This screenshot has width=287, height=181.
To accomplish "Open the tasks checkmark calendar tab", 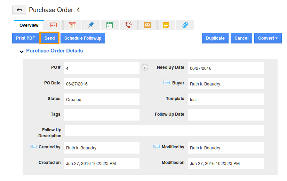I will coord(110,25).
